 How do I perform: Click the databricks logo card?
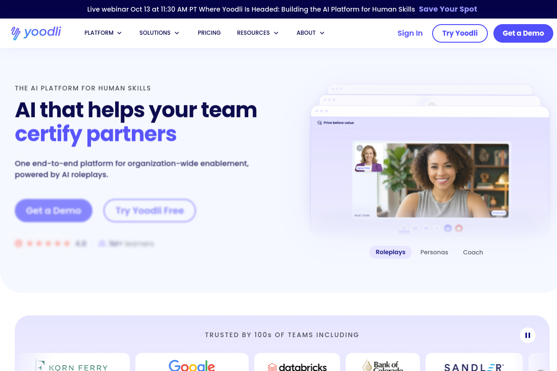click(x=297, y=362)
